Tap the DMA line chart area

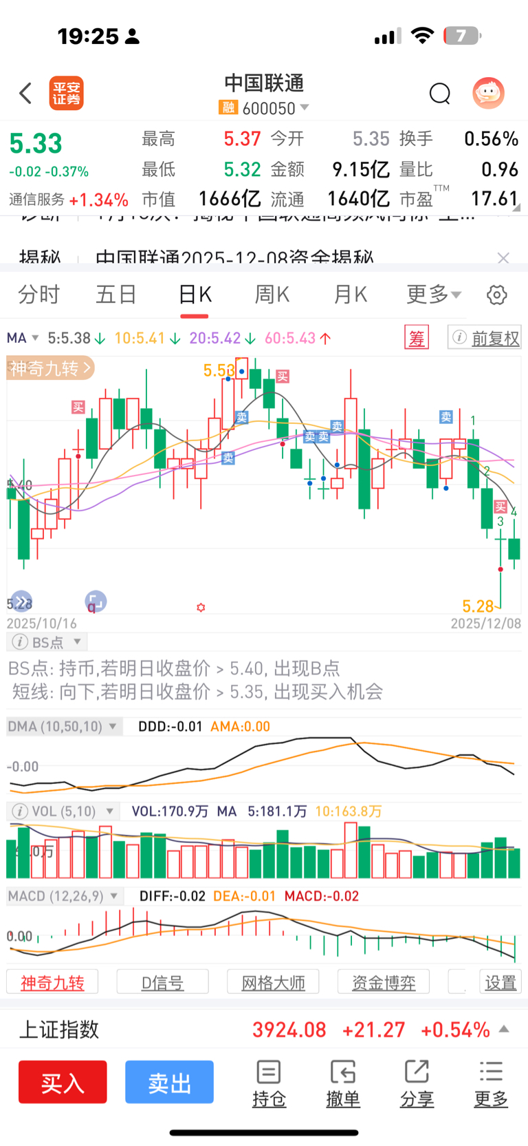[264, 764]
